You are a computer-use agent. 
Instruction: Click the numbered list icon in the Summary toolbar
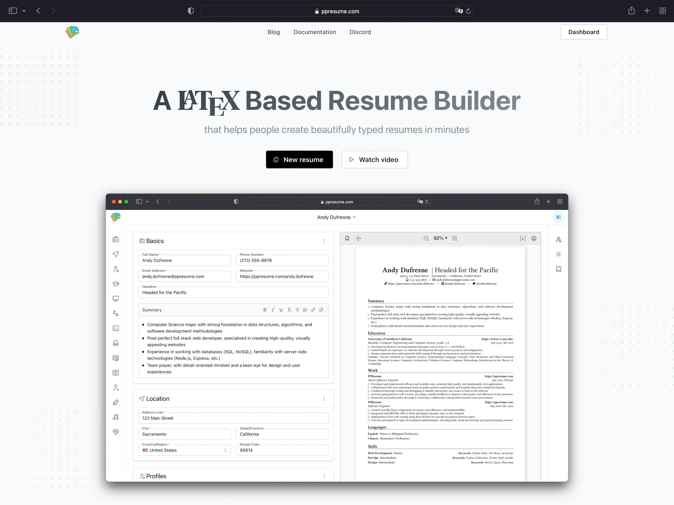coord(305,310)
